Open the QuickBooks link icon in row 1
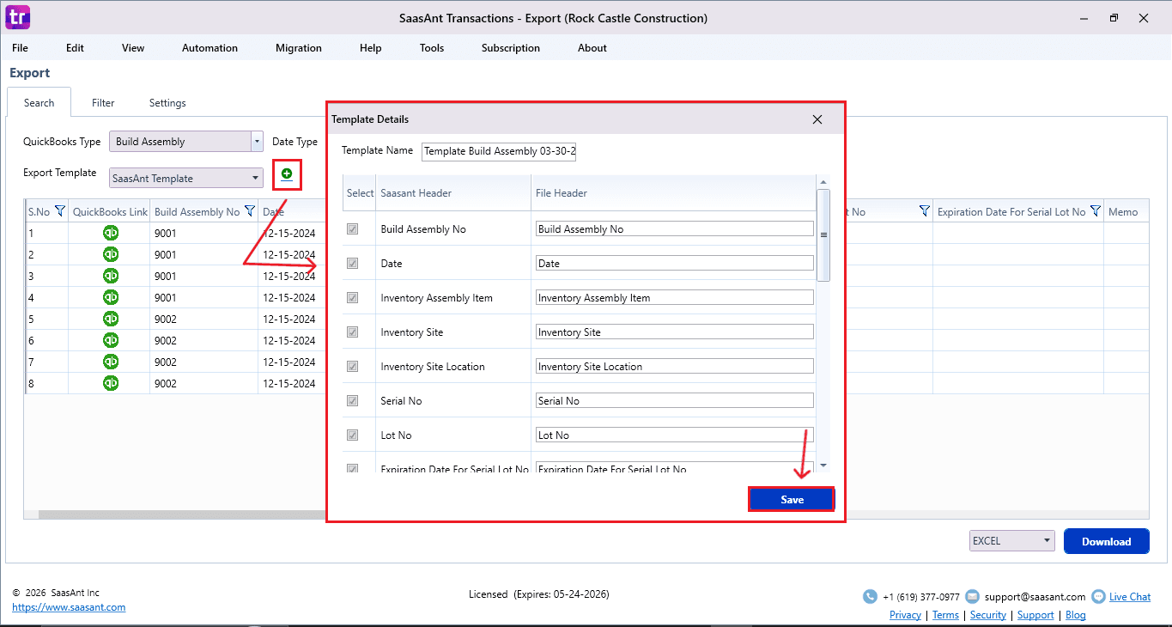Screen dimensions: 1172x627 [x=111, y=233]
